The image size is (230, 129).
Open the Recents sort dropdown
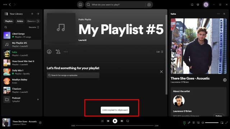click(34, 27)
